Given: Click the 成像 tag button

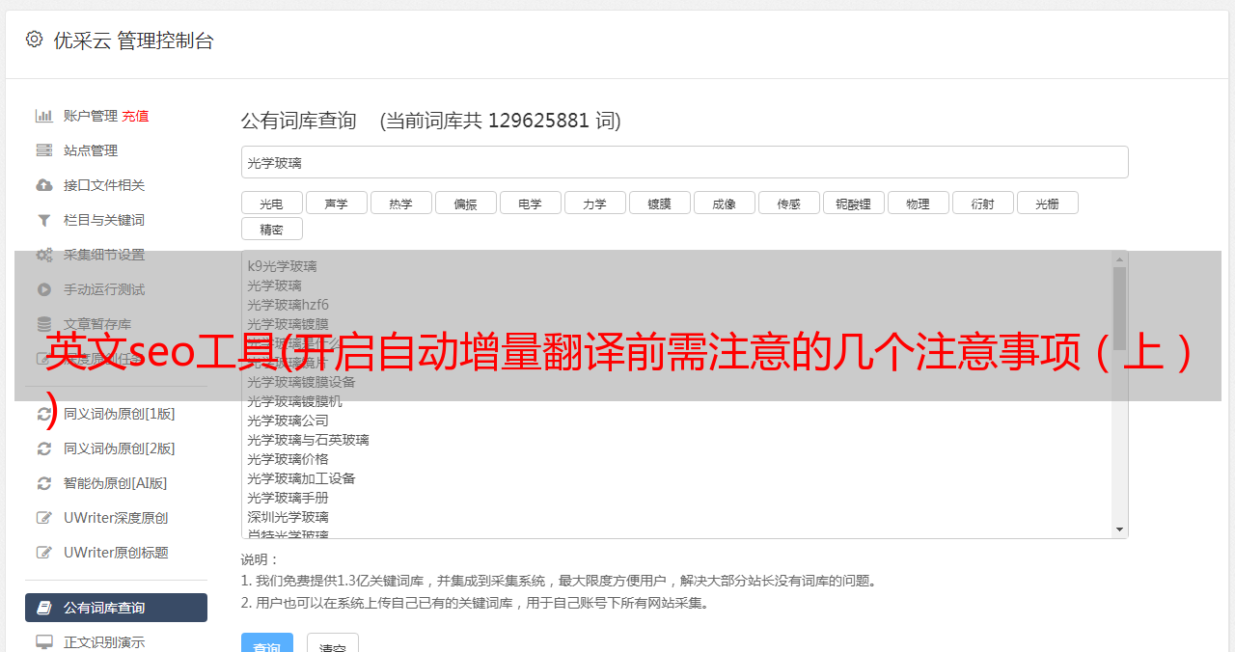Looking at the screenshot, I should [724, 203].
